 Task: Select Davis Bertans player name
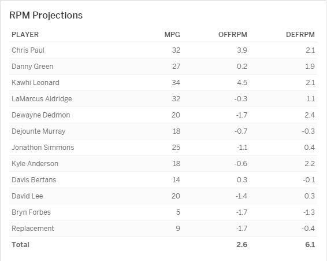pyautogui.click(x=34, y=180)
